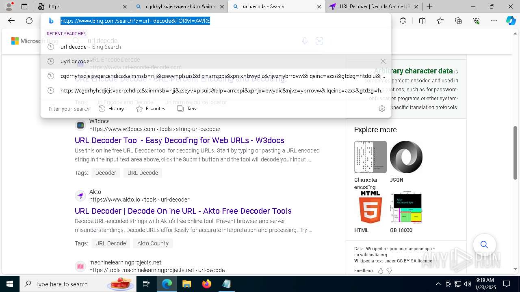Click the Bing microphone voice search icon
Screen dimensions: 520x292
click(x=305, y=41)
